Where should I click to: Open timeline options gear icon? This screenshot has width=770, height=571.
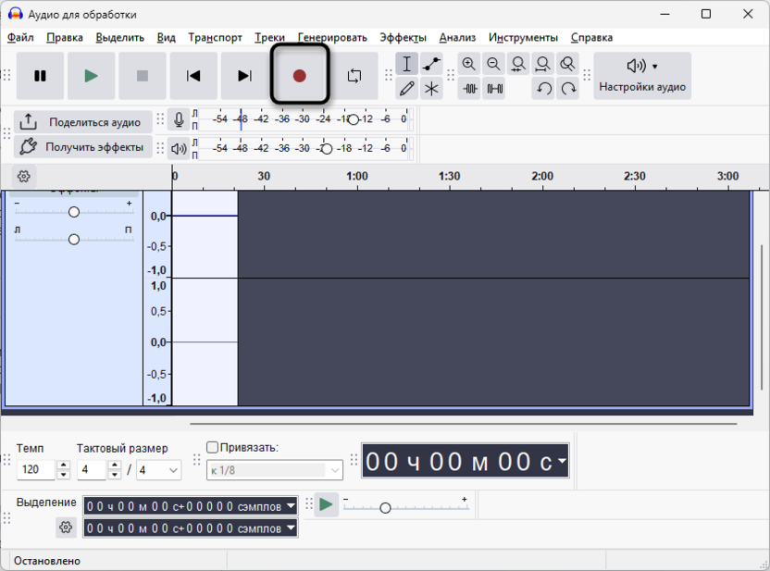pos(23,176)
